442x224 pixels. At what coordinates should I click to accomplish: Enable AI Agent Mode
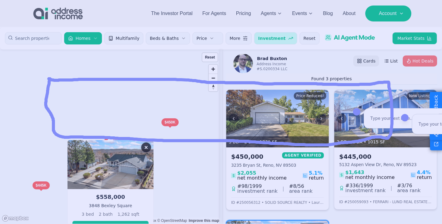click(350, 38)
